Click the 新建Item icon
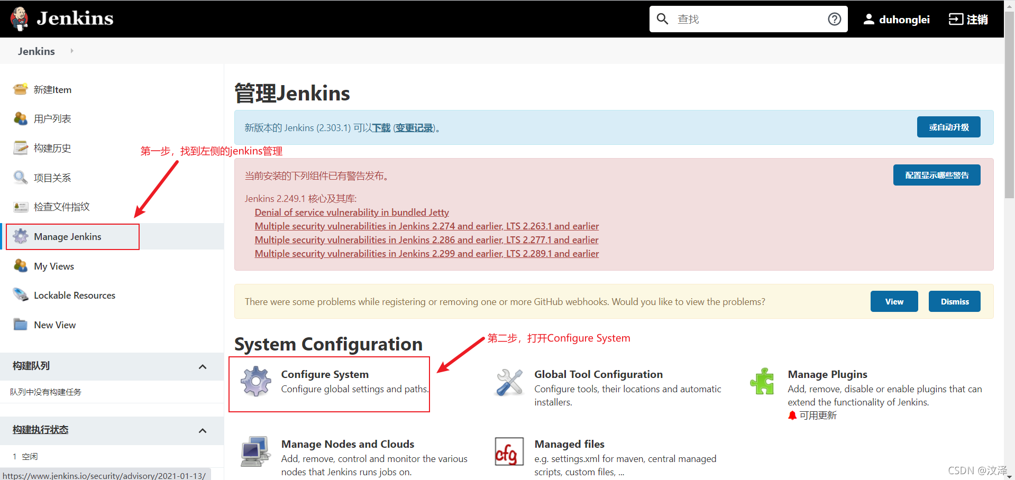Image resolution: width=1015 pixels, height=480 pixels. pos(21,89)
